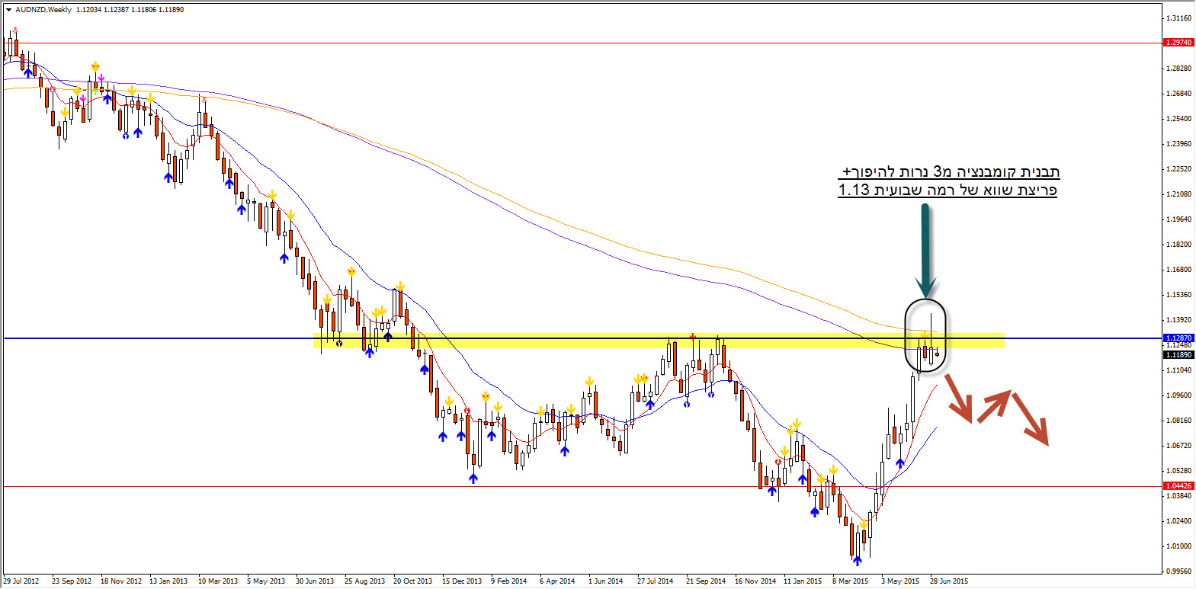Click the 30 Jun 2013 date label
Image resolution: width=1196 pixels, height=589 pixels.
click(x=315, y=581)
